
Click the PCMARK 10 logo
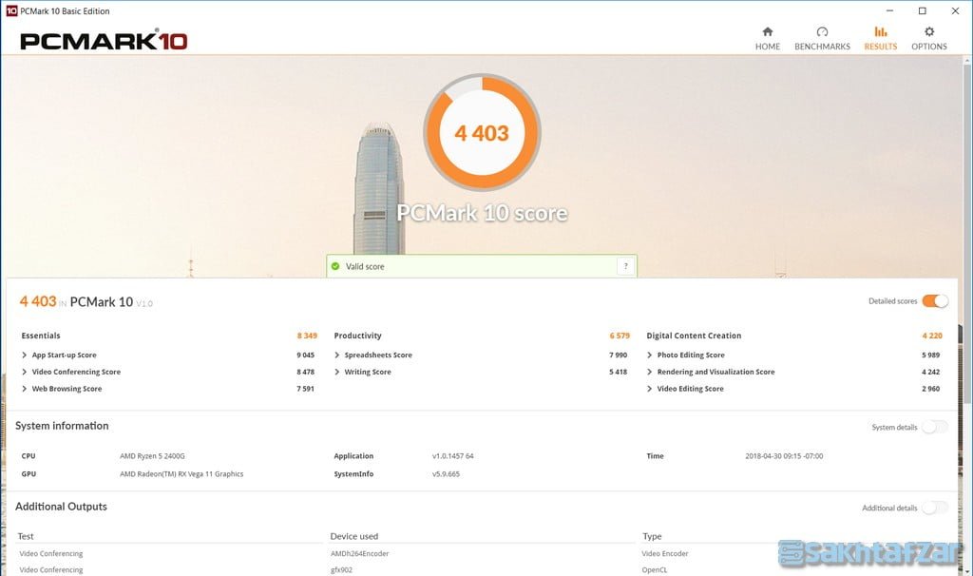tap(104, 41)
